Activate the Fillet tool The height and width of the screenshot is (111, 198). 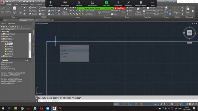[x=51, y=11]
